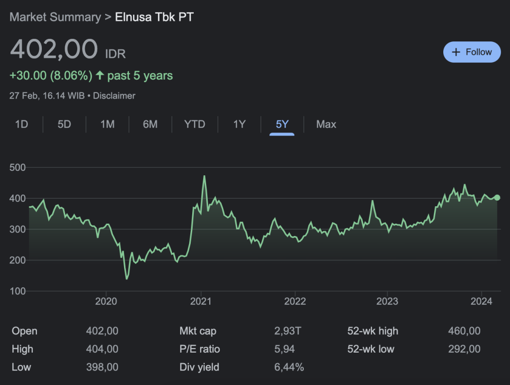Switch to the 6M range tab
Screen dimensions: 510x385
[x=150, y=125]
